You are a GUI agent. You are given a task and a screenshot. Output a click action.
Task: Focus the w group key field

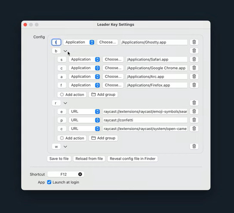(x=56, y=146)
